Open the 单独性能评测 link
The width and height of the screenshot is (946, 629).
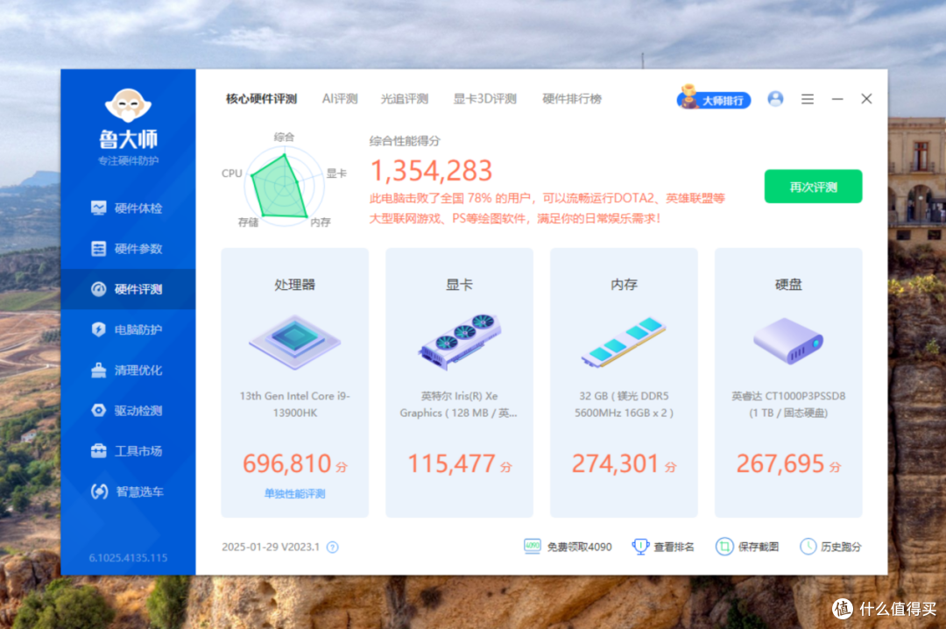click(294, 494)
